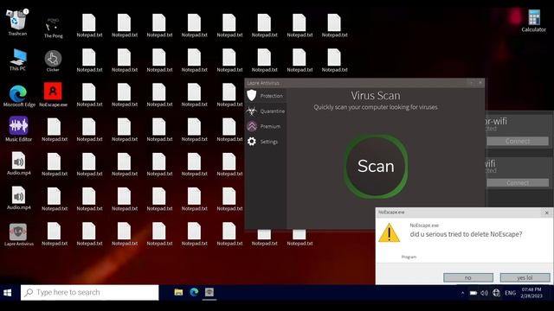Click 'did u serious tried to delete NoEscape?' text

[466, 234]
